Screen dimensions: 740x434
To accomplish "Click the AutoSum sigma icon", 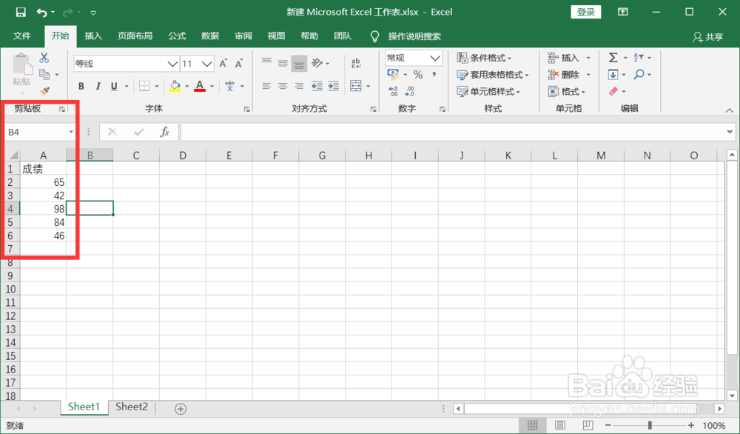I will click(x=613, y=58).
